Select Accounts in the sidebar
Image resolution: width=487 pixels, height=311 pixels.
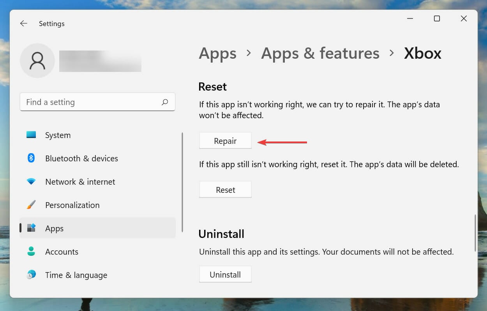pyautogui.click(x=97, y=252)
